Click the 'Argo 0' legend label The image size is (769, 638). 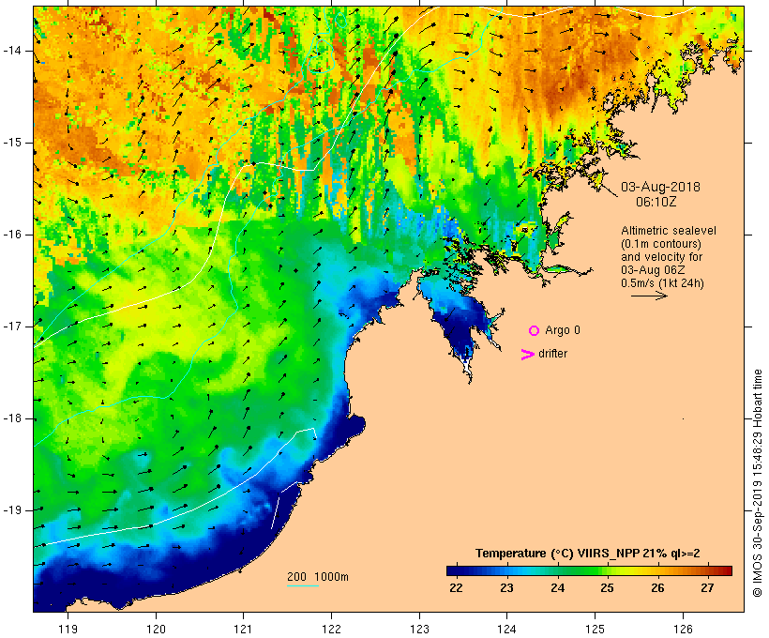pyautogui.click(x=563, y=330)
